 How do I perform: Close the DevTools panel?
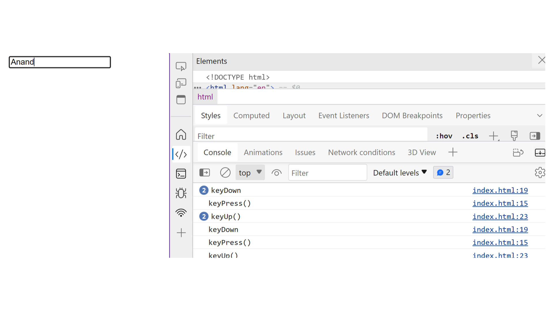541,60
